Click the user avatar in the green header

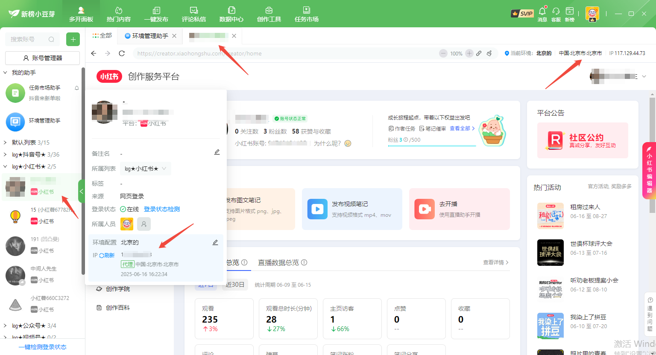592,14
